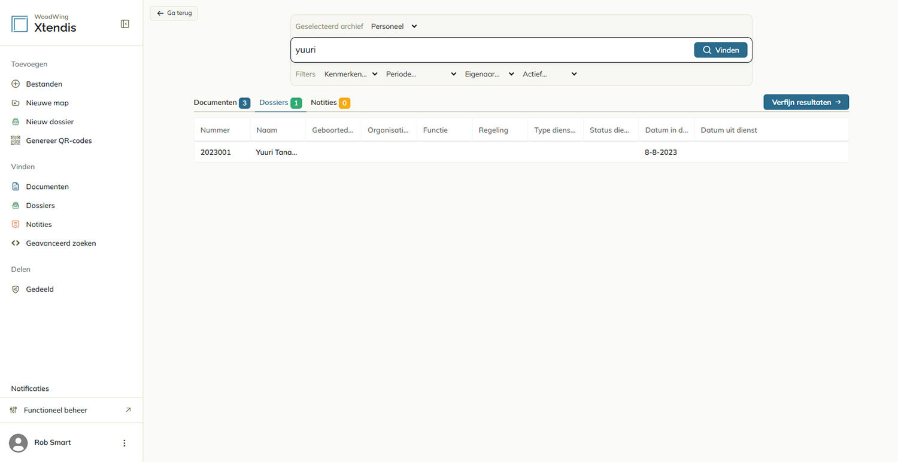Viewport: 898px width, 462px height.
Task: Open Notificaties in the sidebar
Action: click(30, 388)
